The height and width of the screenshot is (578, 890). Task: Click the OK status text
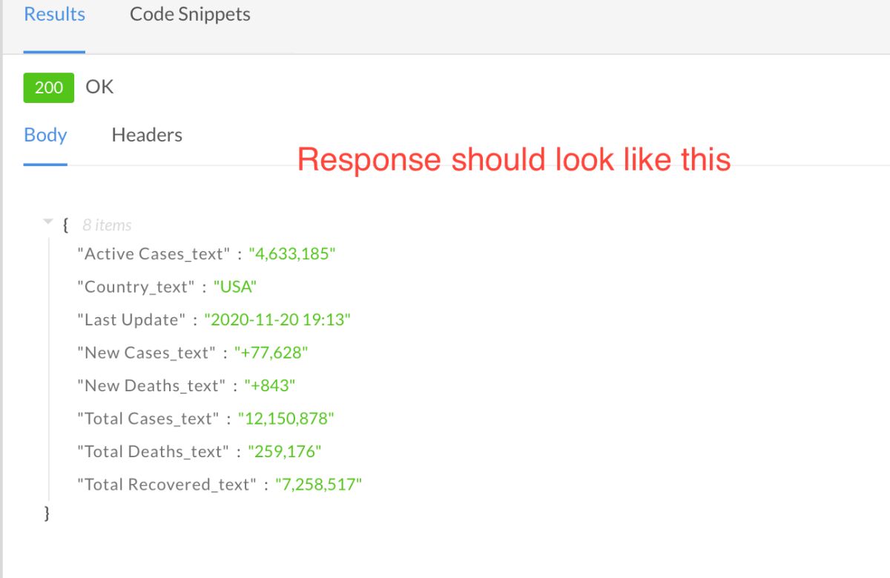(99, 87)
